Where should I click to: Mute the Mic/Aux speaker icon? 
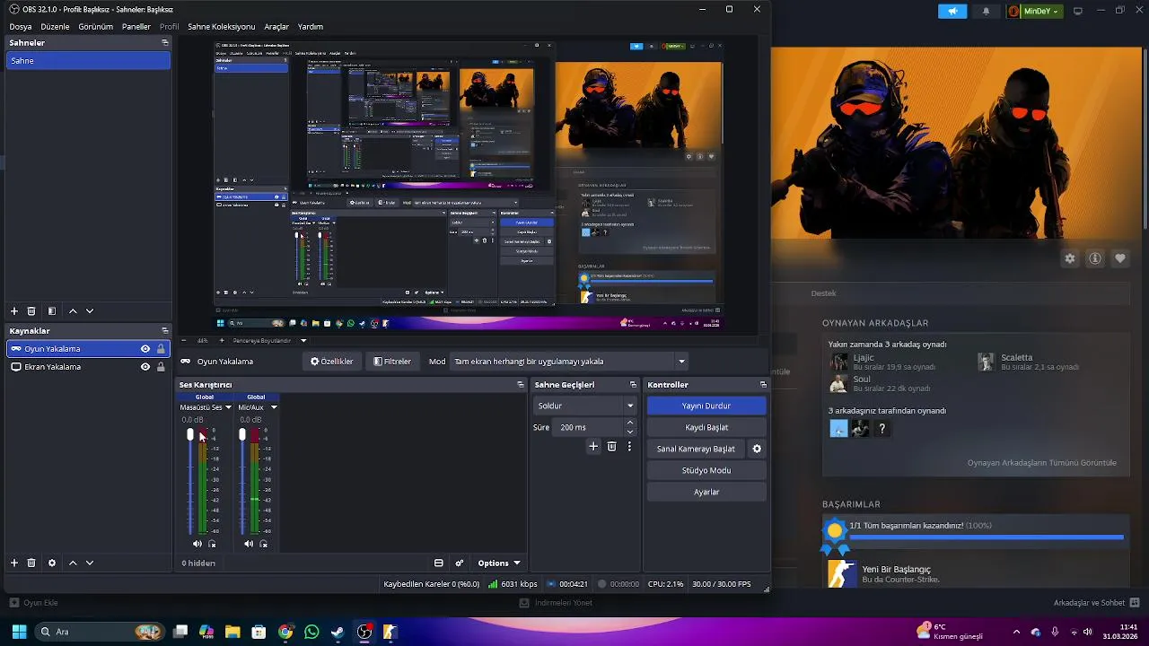[249, 544]
